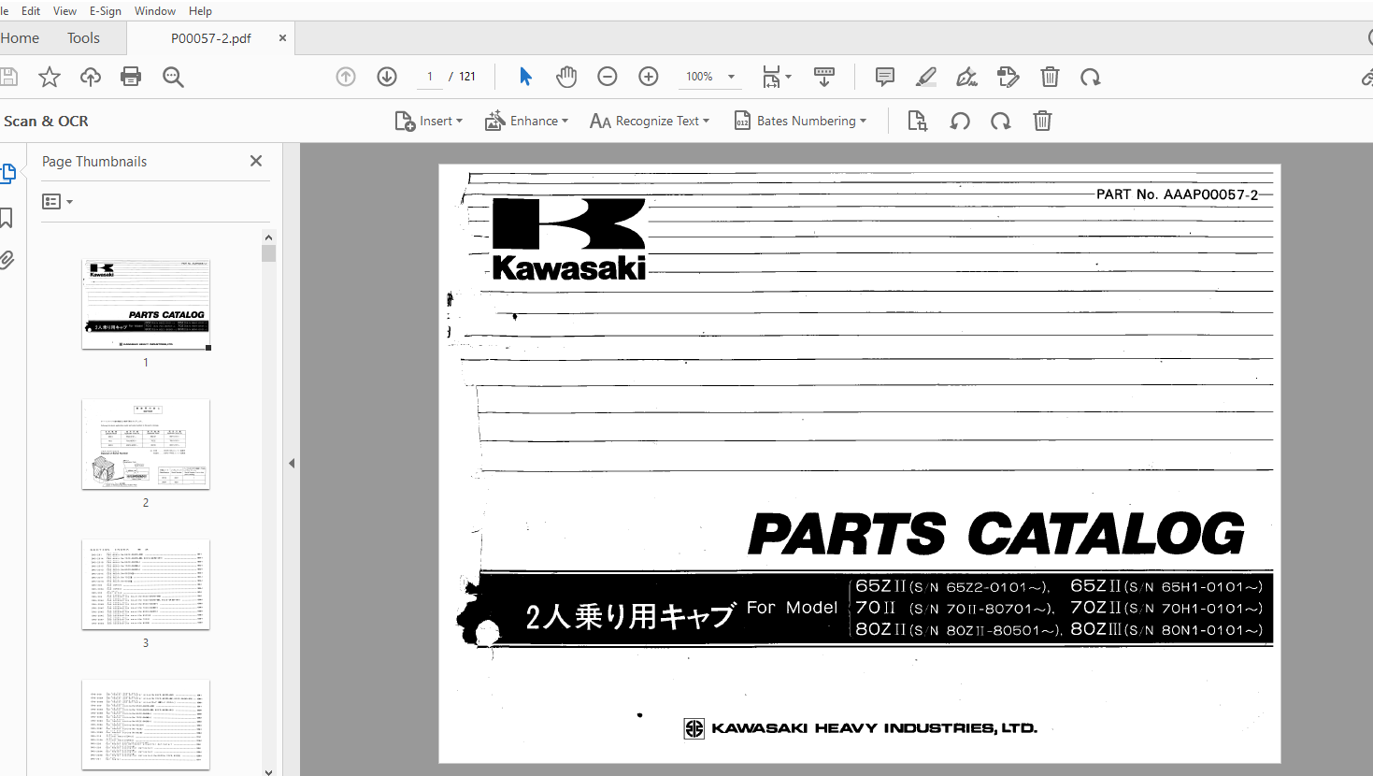
Task: Open the Window menu
Action: click(155, 10)
